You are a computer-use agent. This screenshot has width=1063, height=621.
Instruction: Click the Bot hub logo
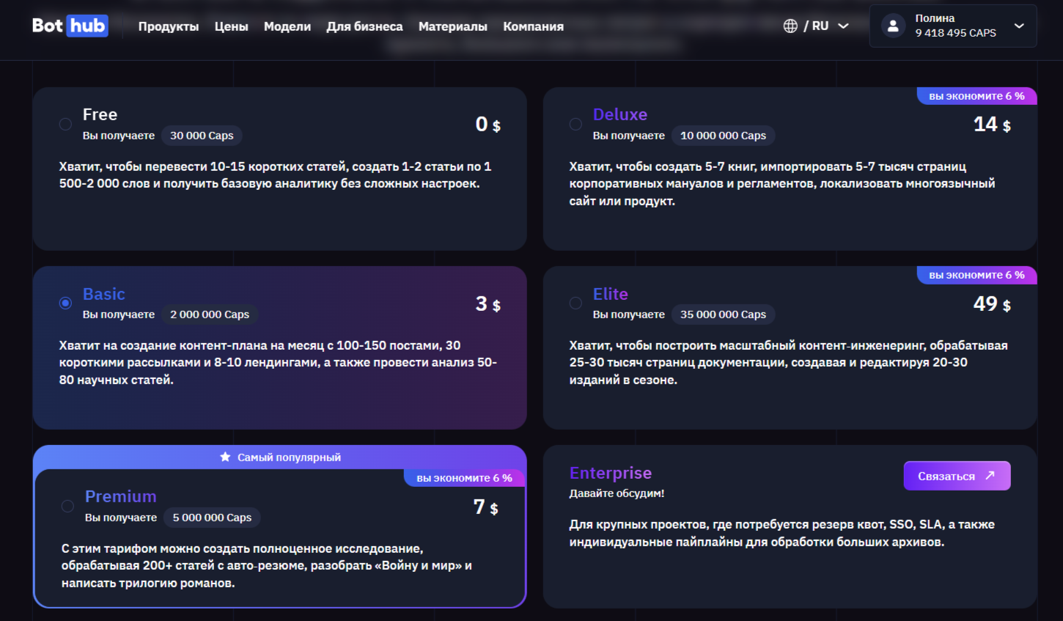[x=69, y=25]
